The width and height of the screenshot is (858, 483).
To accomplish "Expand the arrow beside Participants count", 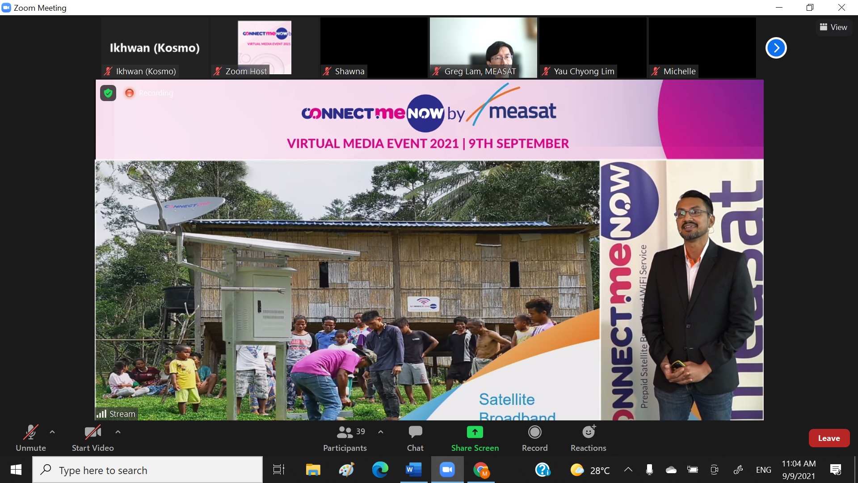I will click(381, 432).
